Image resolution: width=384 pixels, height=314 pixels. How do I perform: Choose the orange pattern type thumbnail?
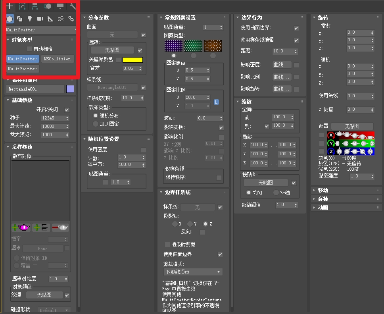[x=213, y=46]
